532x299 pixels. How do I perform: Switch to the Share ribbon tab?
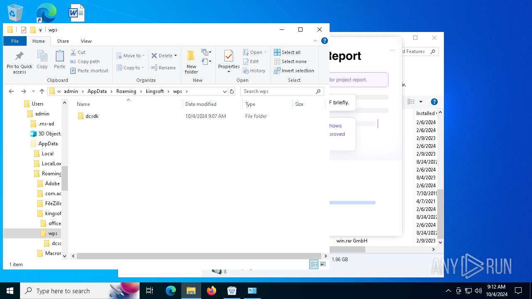63,41
